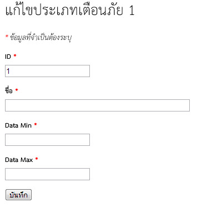The image size is (202, 213).
Task: Click the word Data in Data Min label
Action: click(x=12, y=125)
